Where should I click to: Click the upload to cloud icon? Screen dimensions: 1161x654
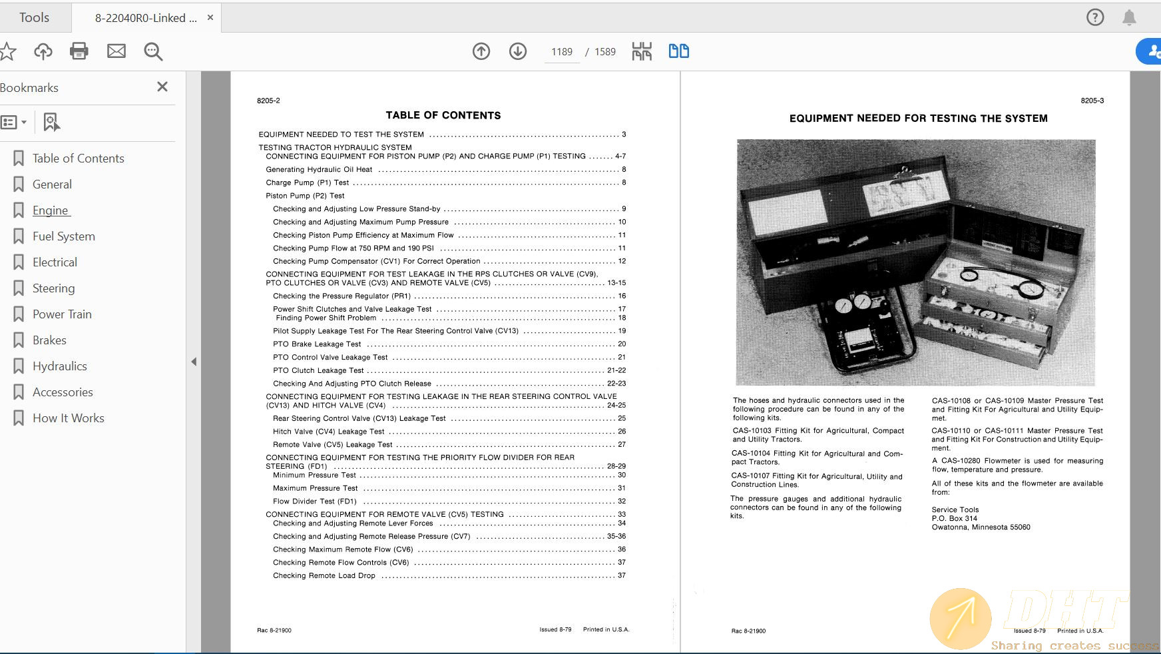pyautogui.click(x=43, y=51)
